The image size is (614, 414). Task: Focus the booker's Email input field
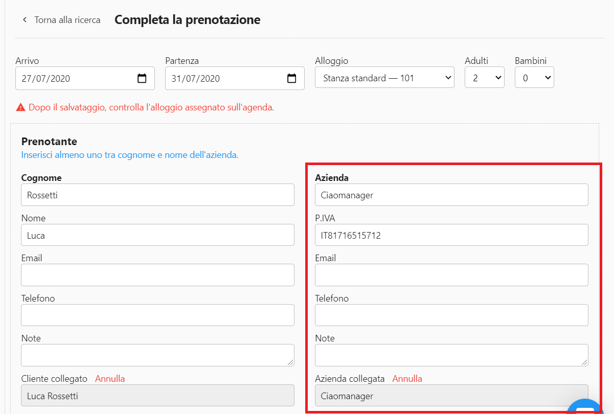[157, 275]
